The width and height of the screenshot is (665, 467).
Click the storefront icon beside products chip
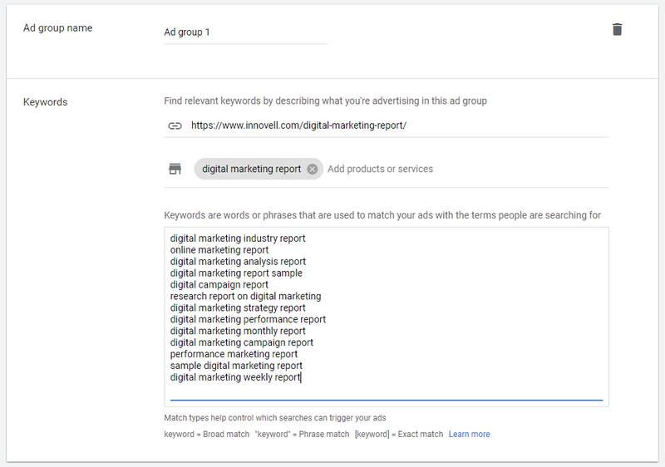pos(175,169)
